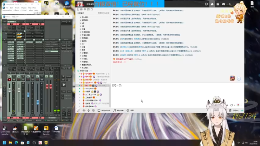Click the save icon in mixer snapshots

tap(69, 68)
